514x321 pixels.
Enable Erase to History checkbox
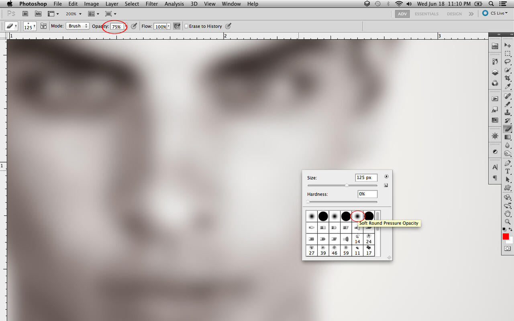coord(186,26)
